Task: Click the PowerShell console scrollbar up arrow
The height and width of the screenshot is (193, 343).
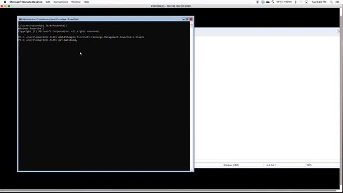Action: point(192,23)
